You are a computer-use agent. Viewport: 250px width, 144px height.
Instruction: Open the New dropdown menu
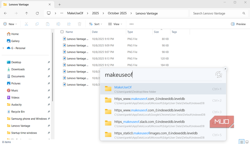click(10, 24)
